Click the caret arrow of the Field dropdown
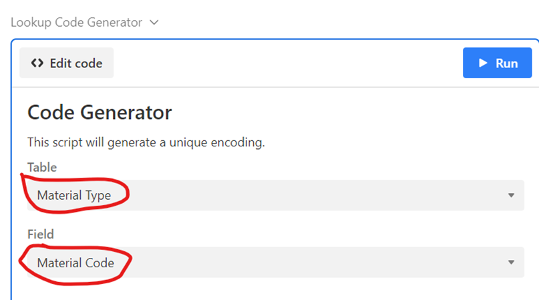The height and width of the screenshot is (300, 539). click(x=511, y=263)
